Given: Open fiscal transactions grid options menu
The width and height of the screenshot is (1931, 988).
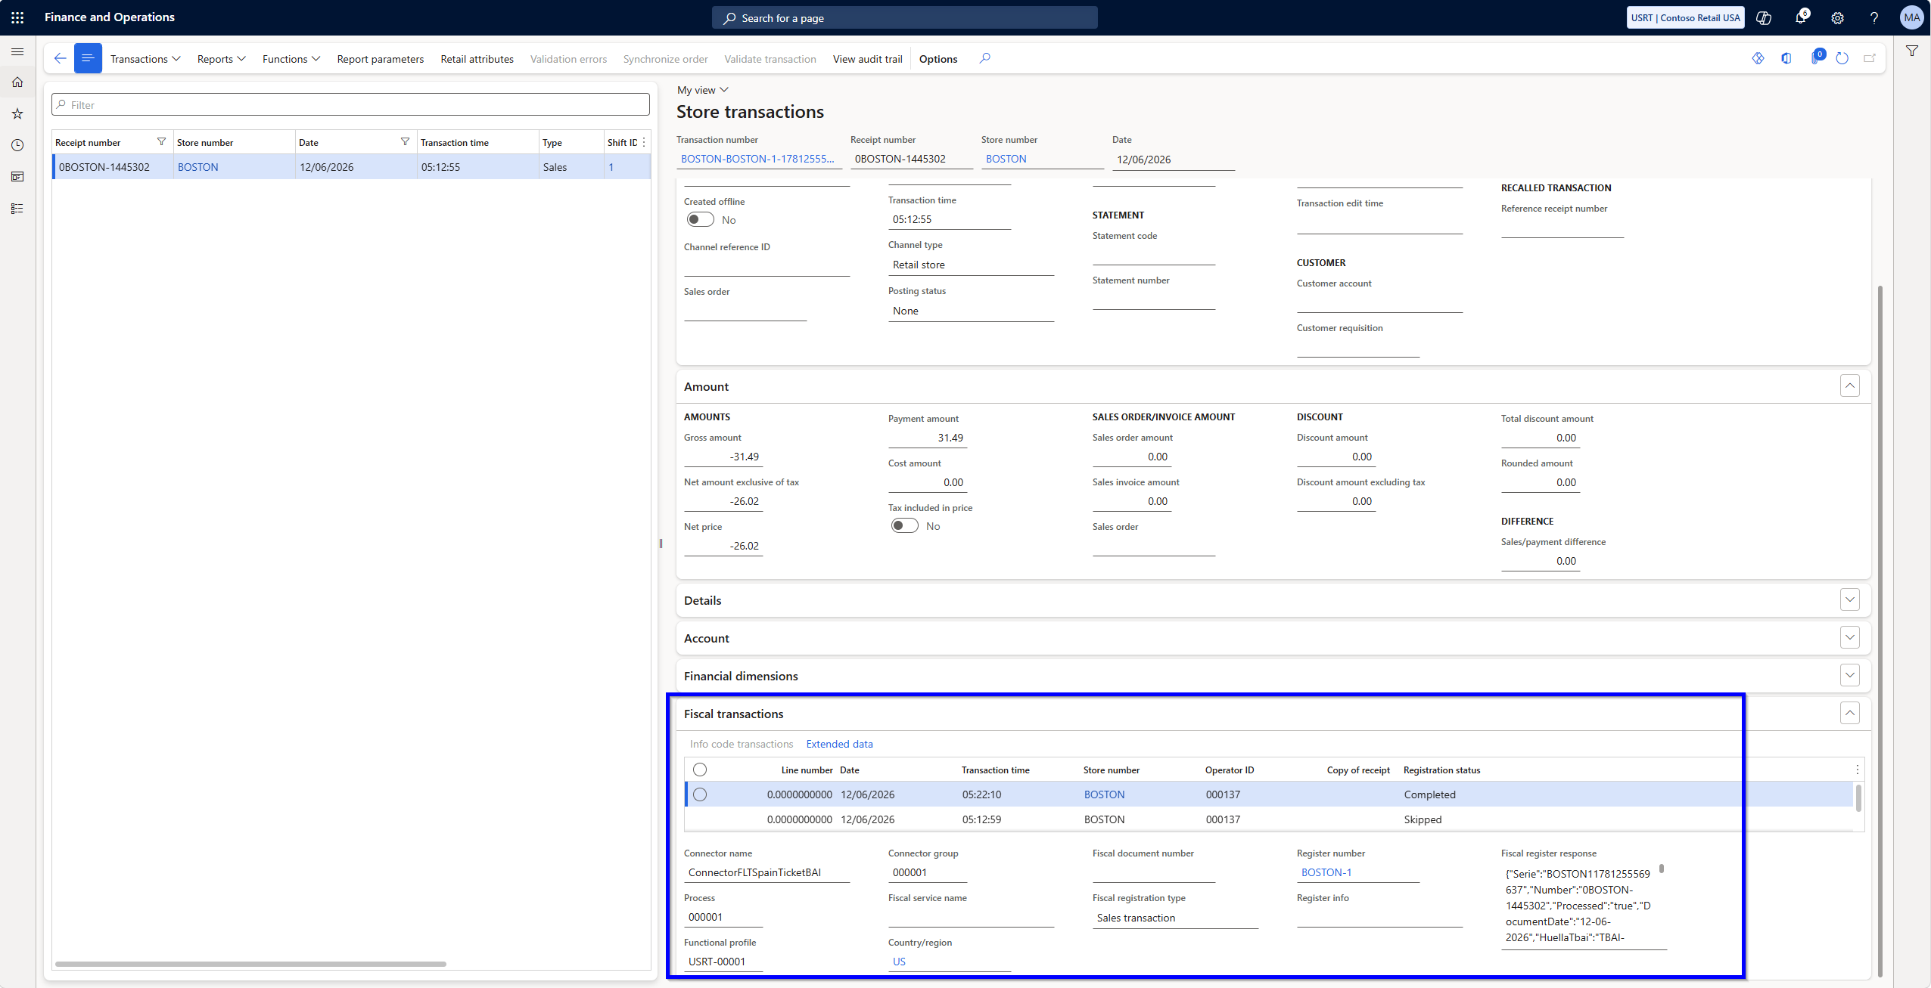Looking at the screenshot, I should (1857, 770).
